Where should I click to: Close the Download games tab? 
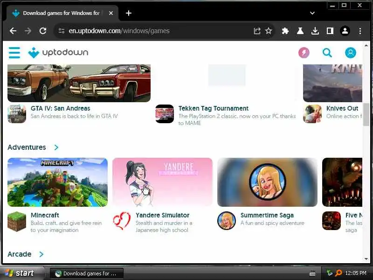111,13
